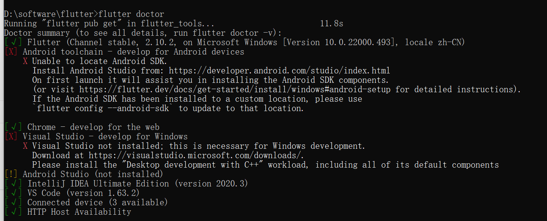Image resolution: width=547 pixels, height=221 pixels.
Task: Click the yellow [!] marker beside Android Studio
Action: coord(11,174)
